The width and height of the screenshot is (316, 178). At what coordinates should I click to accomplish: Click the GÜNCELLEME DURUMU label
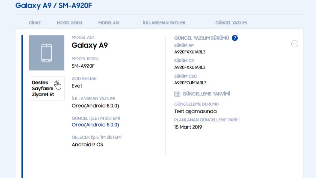point(197,104)
